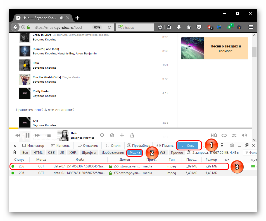The width and height of the screenshot is (266, 221).
Task: Sort requests by the Размер column header
Action: click(x=211, y=160)
